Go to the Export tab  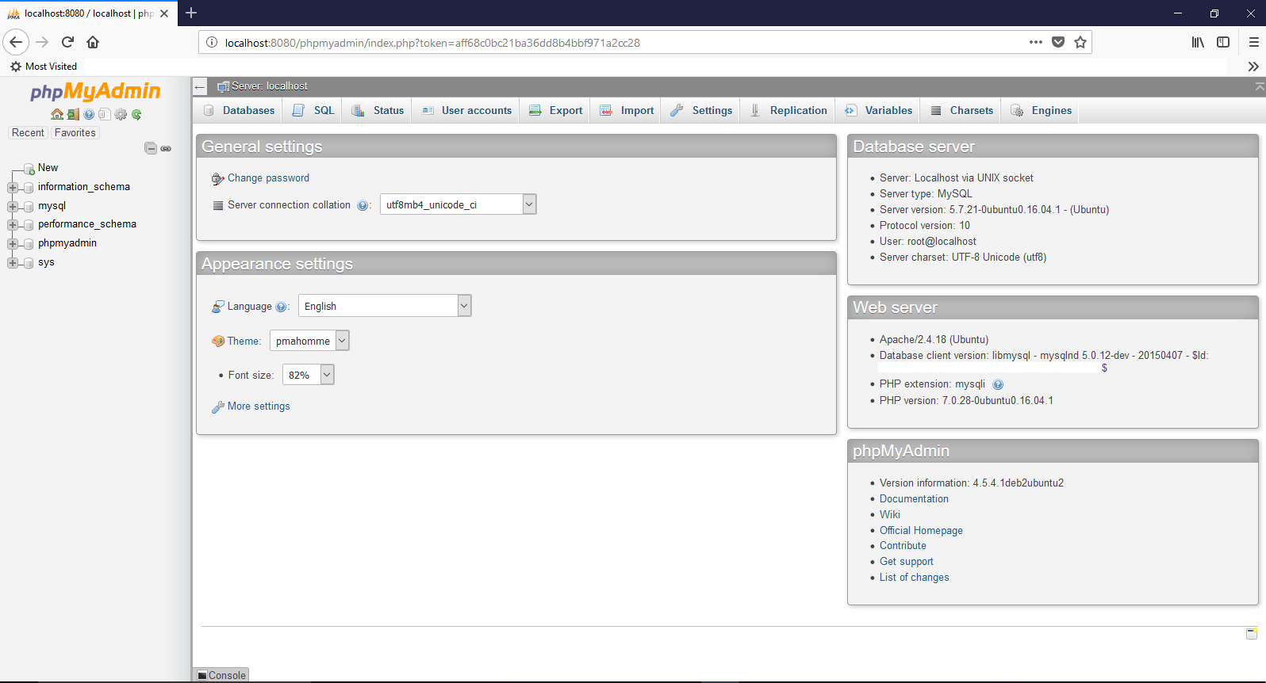[x=555, y=111]
